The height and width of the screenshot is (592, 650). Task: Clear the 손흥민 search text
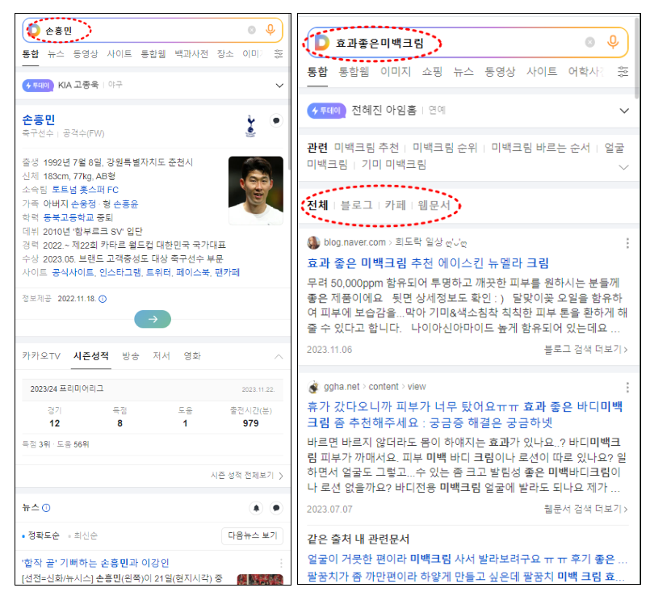[252, 30]
